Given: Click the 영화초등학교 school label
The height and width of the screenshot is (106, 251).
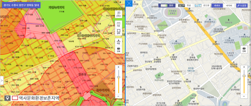Looking at the screenshot, I should [210, 21].
